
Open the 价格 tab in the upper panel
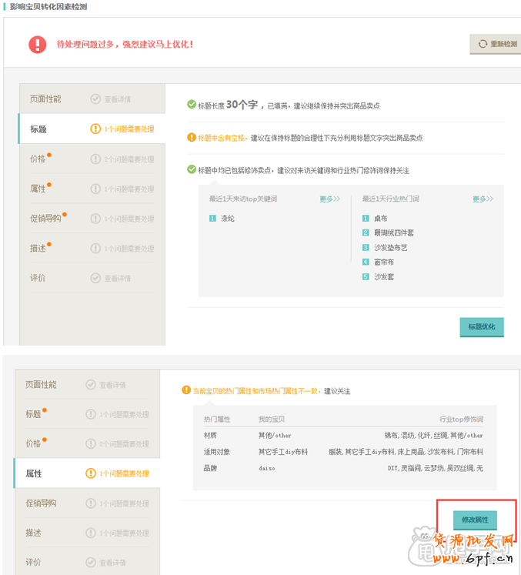pyautogui.click(x=38, y=159)
